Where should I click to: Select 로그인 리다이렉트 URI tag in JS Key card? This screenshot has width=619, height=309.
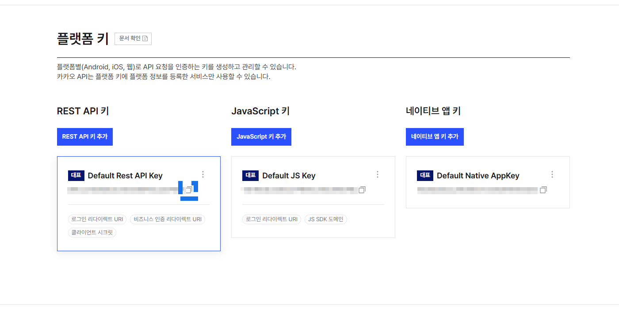pos(271,219)
